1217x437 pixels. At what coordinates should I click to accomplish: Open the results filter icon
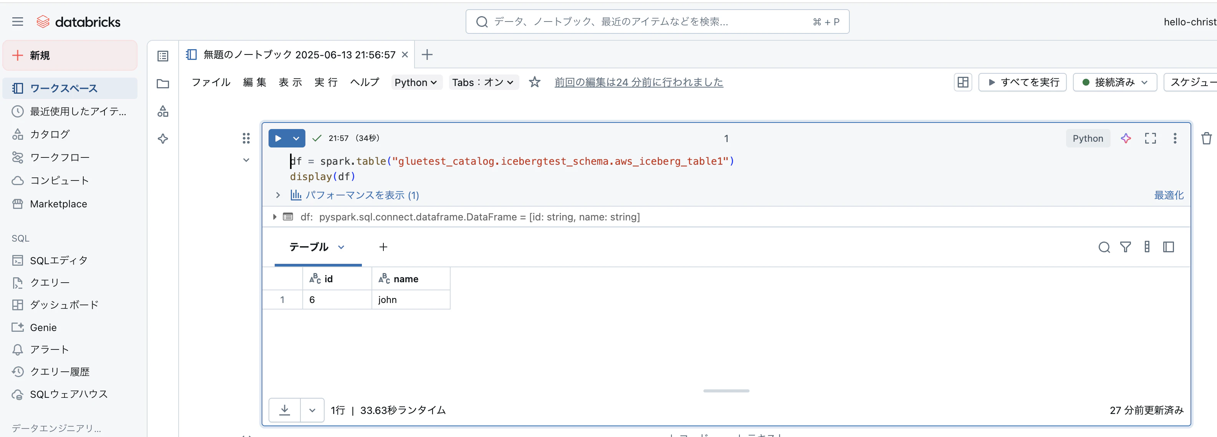(1125, 247)
